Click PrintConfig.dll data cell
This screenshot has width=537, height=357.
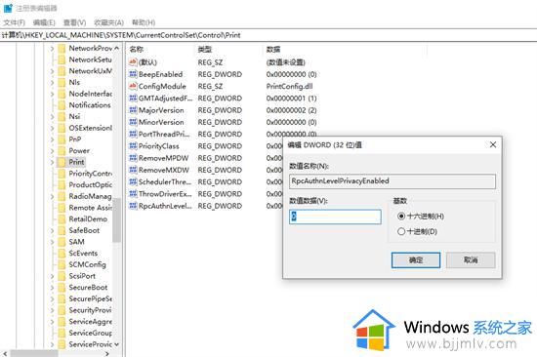[x=289, y=86]
